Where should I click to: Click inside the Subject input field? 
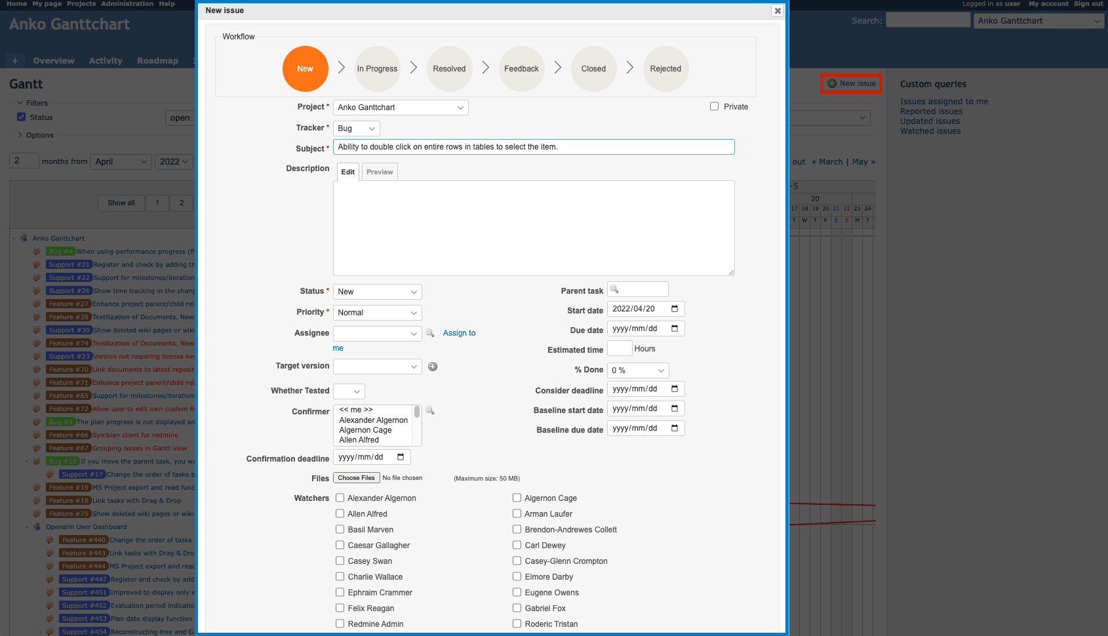(x=533, y=146)
